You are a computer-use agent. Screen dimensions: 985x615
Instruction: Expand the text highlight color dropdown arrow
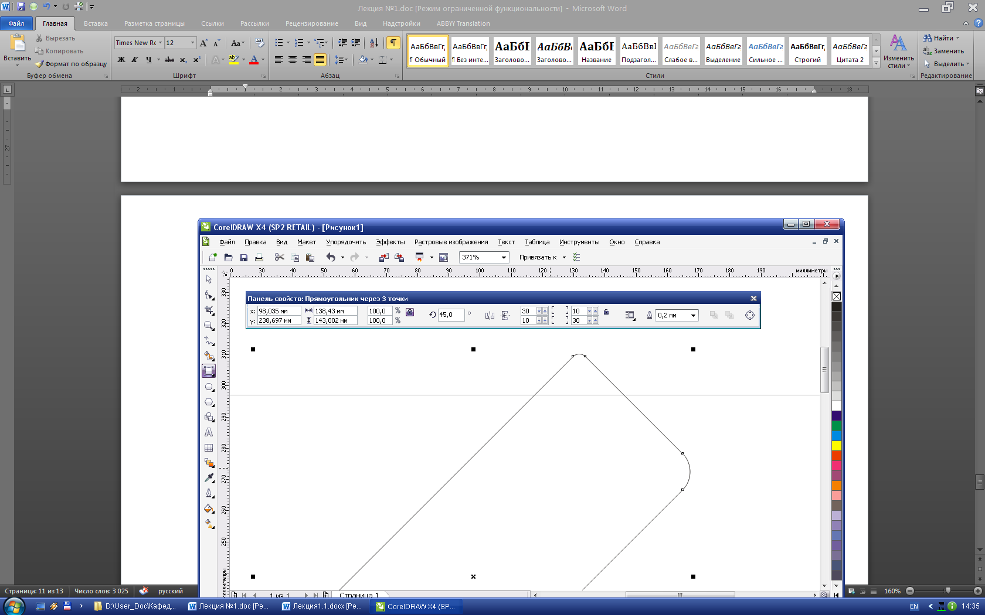pyautogui.click(x=243, y=60)
